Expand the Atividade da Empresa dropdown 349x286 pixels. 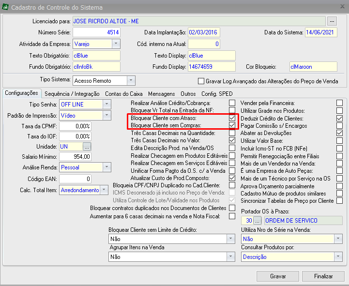[116, 44]
